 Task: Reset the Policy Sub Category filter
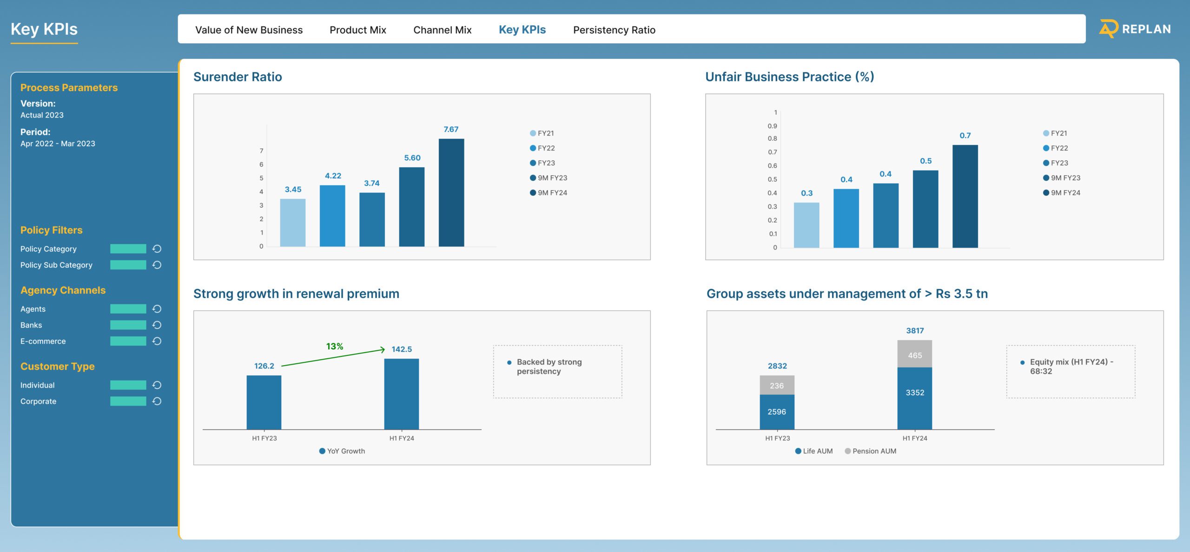(x=157, y=265)
